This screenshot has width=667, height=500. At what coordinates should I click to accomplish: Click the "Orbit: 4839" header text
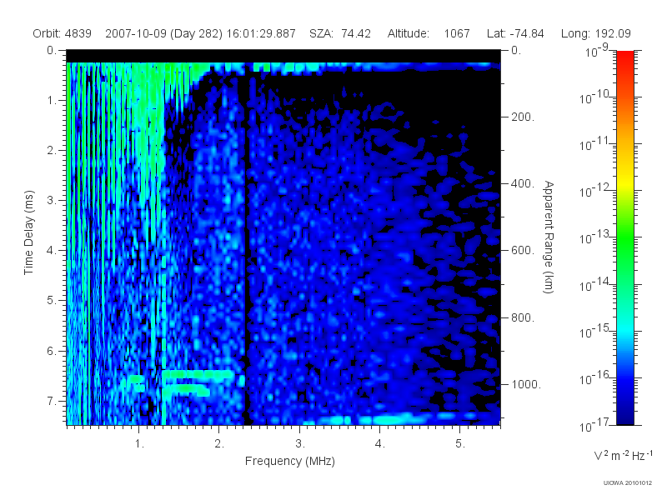pyautogui.click(x=62, y=33)
